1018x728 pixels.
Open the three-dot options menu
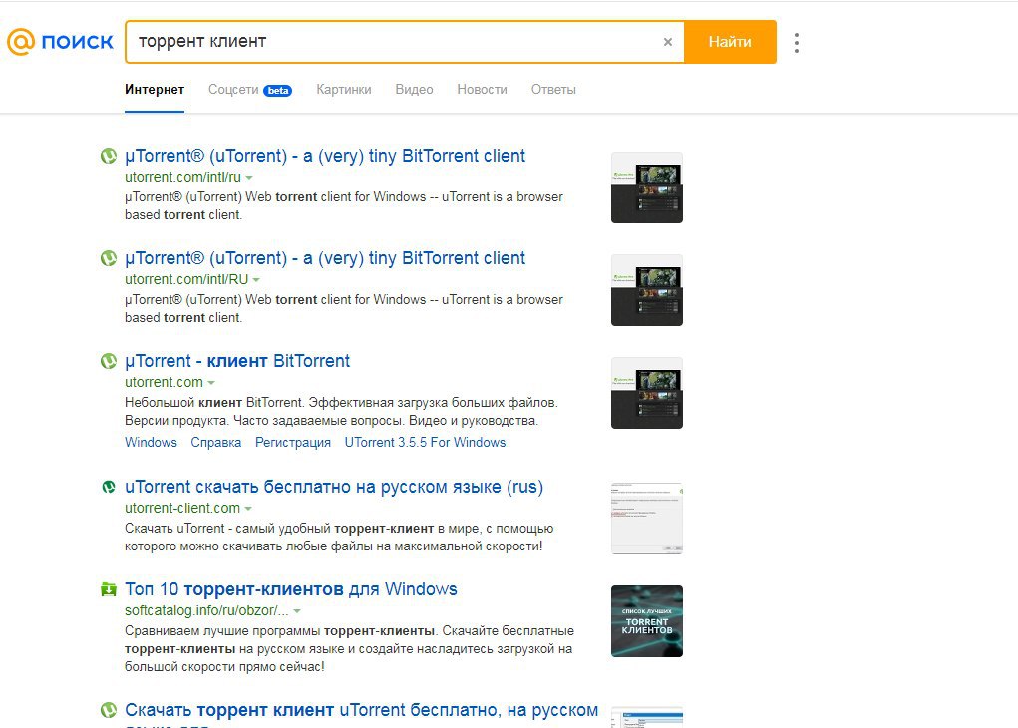tap(797, 43)
